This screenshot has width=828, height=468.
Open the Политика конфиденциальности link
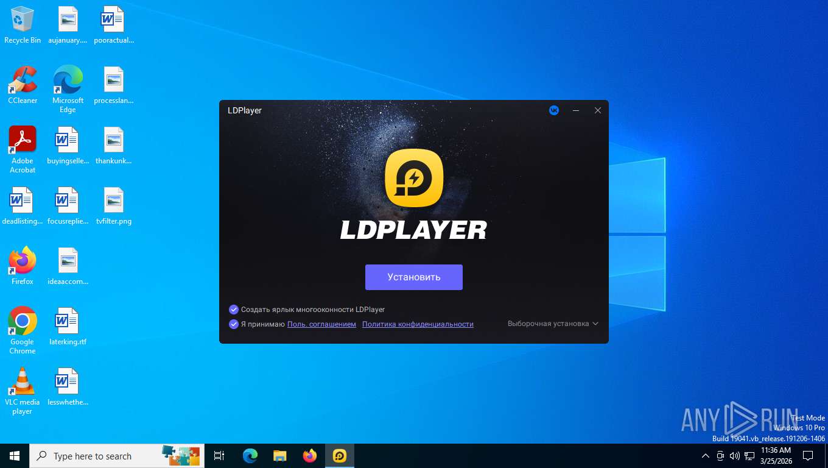coord(418,324)
